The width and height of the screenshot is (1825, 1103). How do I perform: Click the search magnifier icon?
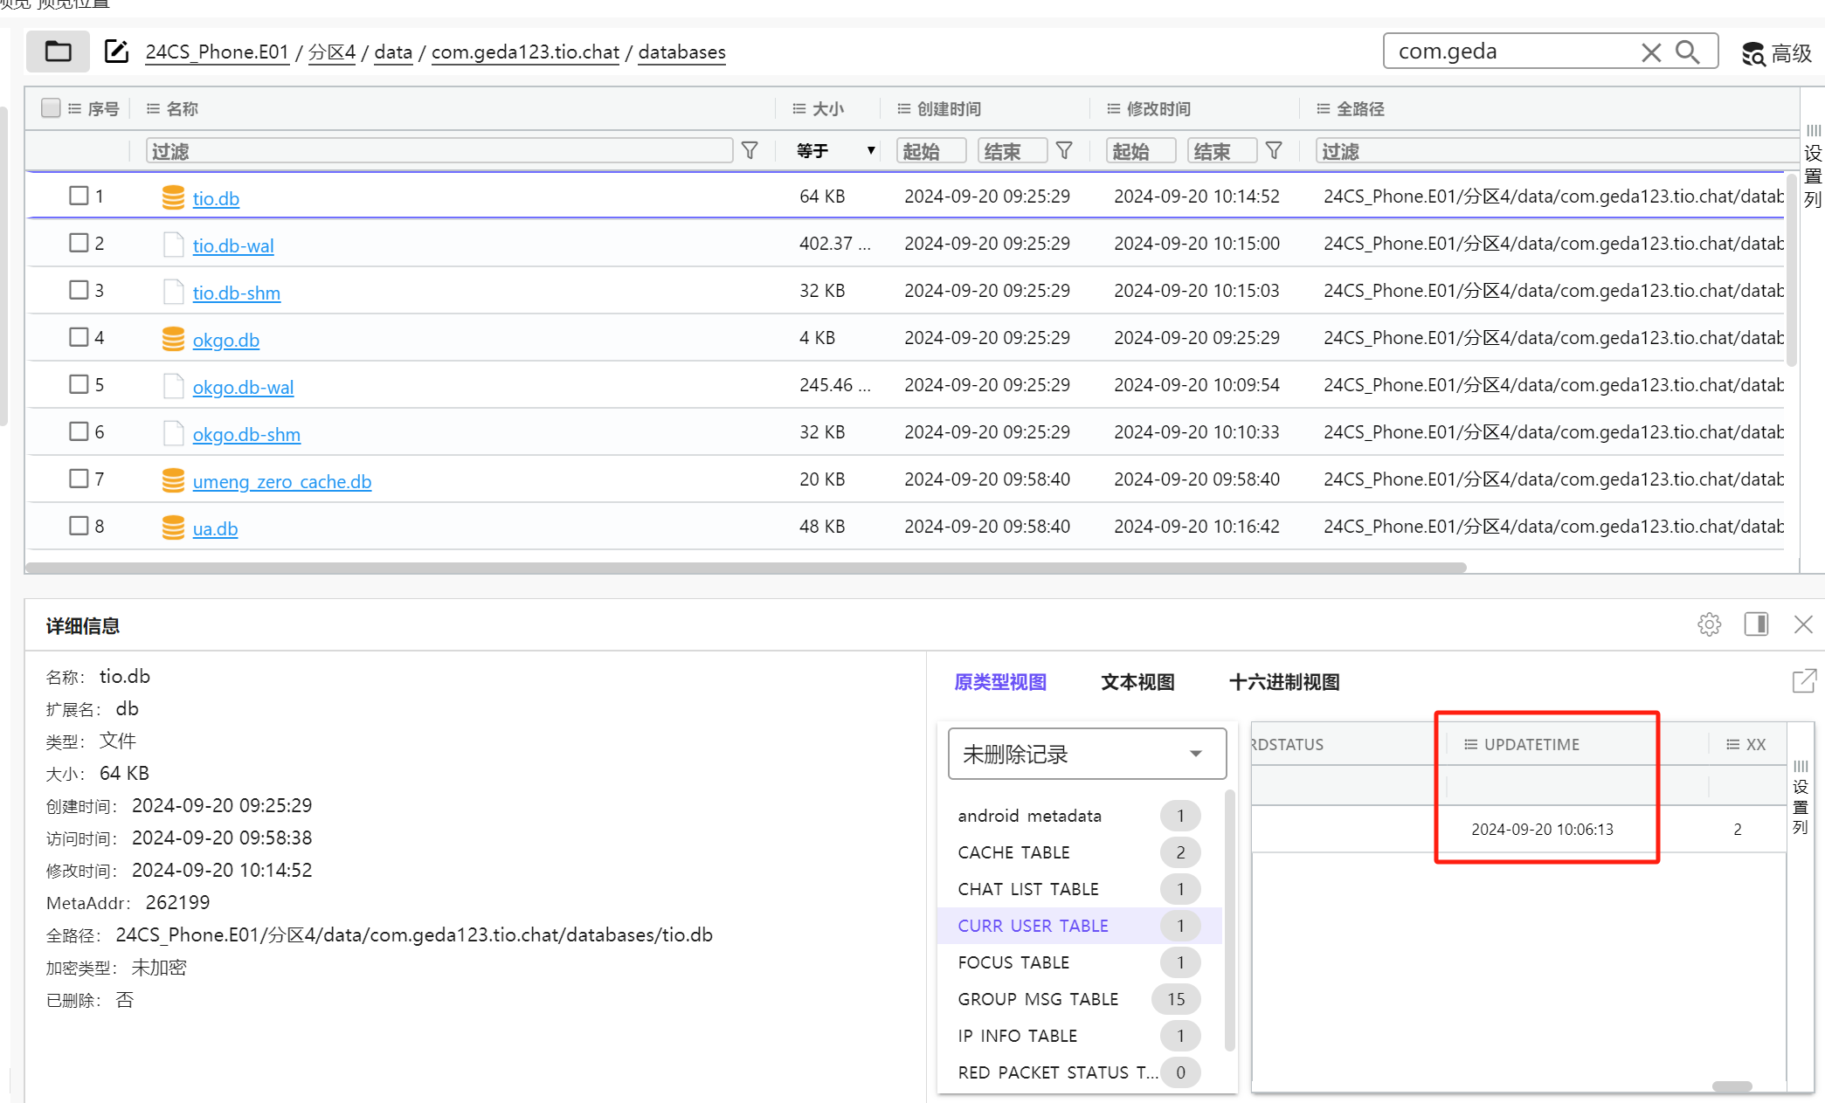[x=1687, y=52]
